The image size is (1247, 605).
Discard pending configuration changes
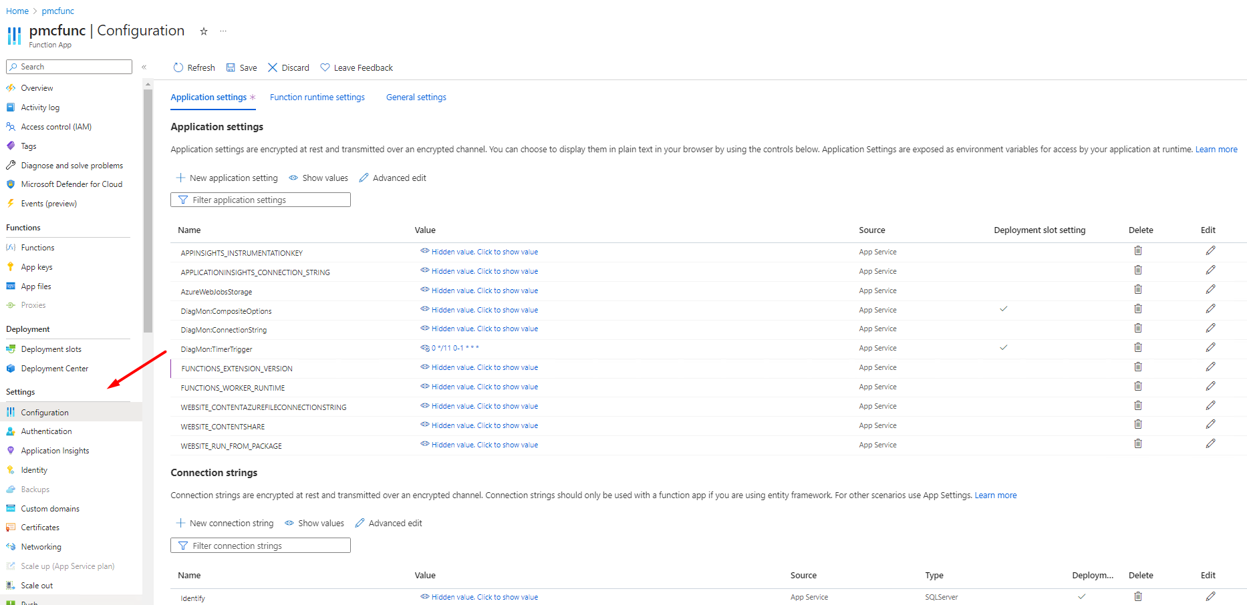click(289, 67)
